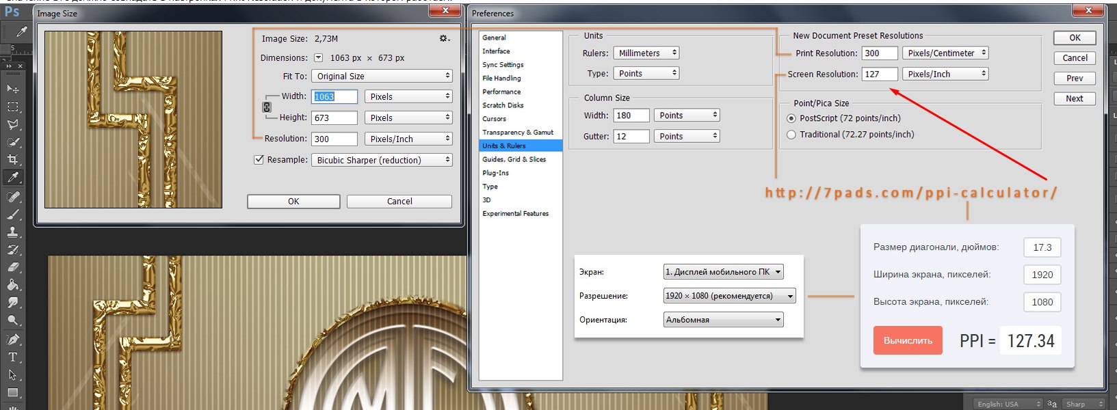Screen dimensions: 1117x410
Task: Select the Dodge tool
Action: click(12, 320)
